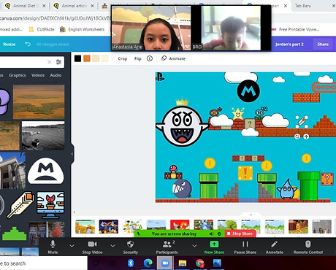Click the red Stop Share button
This screenshot has width=336, height=270.
[x=240, y=234]
